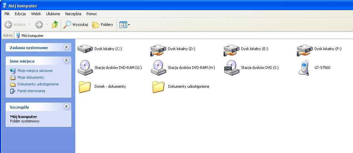The image size is (353, 153).
Task: Collapse the Inne miejsca panel
Action: (66, 61)
